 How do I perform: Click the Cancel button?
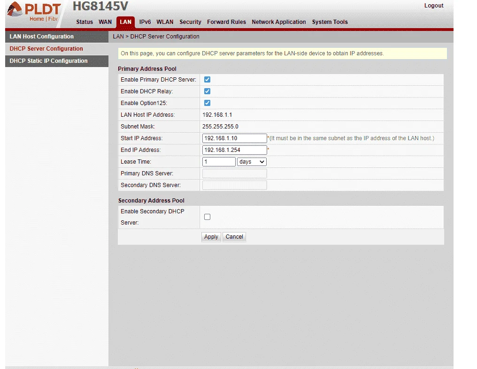[234, 237]
